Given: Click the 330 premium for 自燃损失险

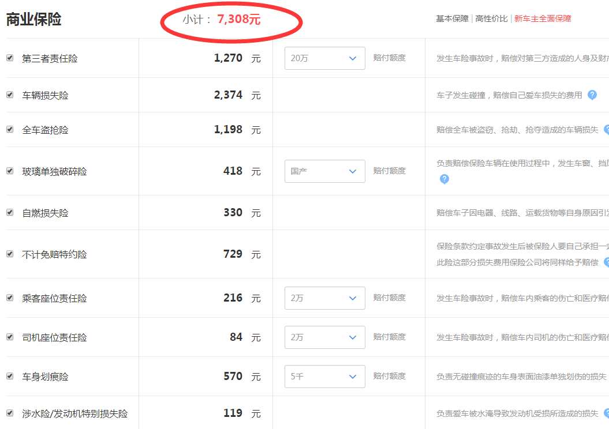Looking at the screenshot, I should pyautogui.click(x=233, y=212).
